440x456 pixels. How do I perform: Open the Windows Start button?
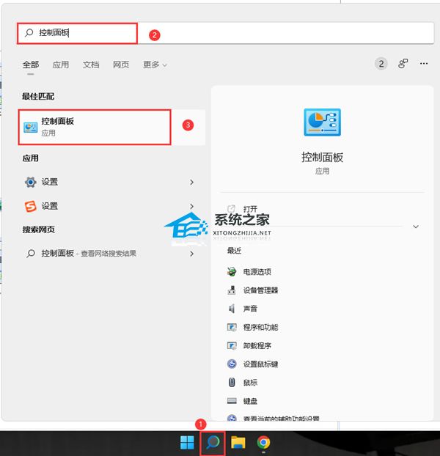point(187,442)
